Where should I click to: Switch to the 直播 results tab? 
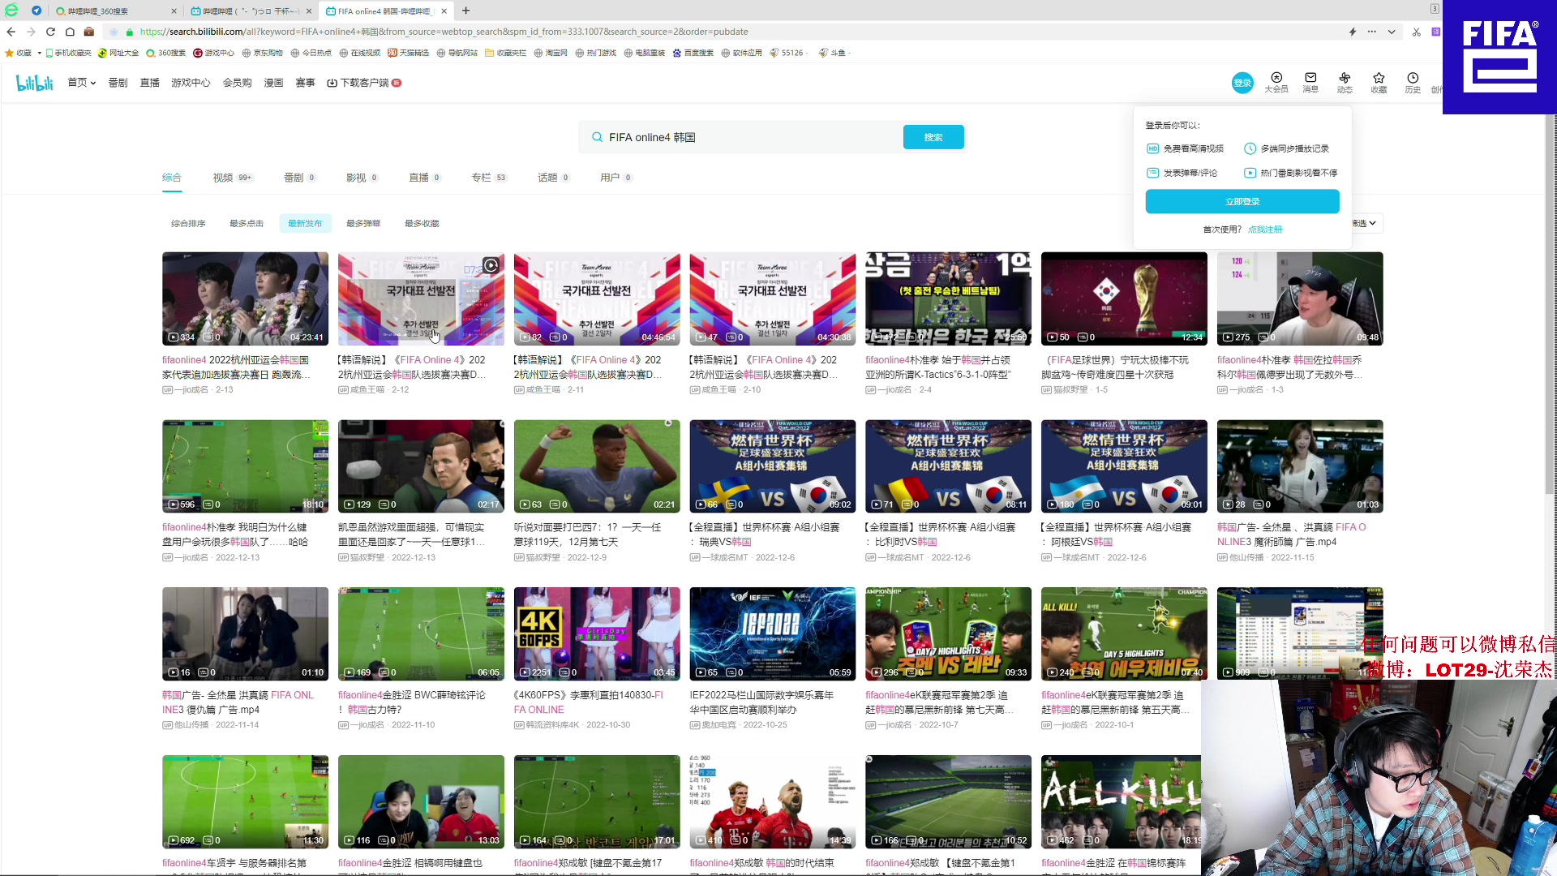pos(424,178)
